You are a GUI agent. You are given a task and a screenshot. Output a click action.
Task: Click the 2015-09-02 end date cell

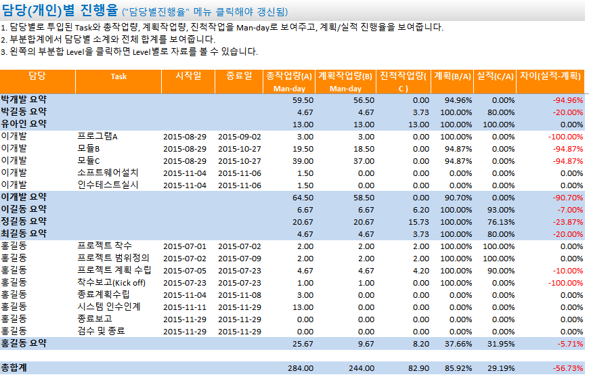point(239,137)
